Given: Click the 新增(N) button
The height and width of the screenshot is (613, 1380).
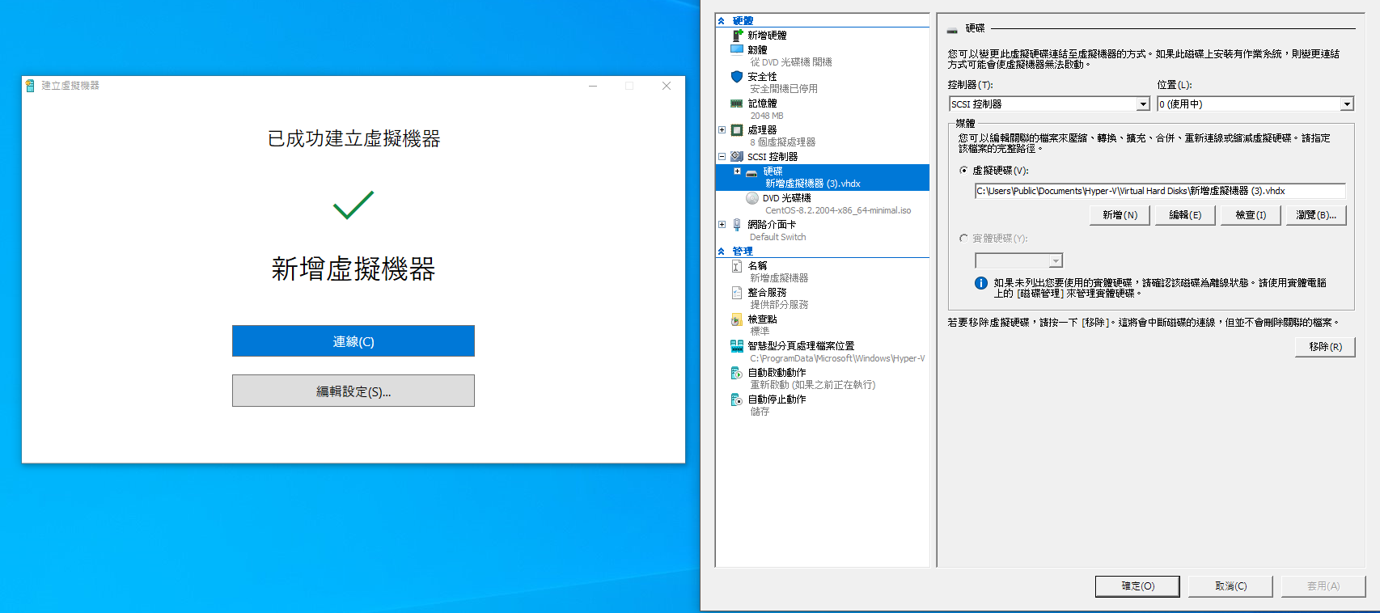Looking at the screenshot, I should coord(1120,215).
